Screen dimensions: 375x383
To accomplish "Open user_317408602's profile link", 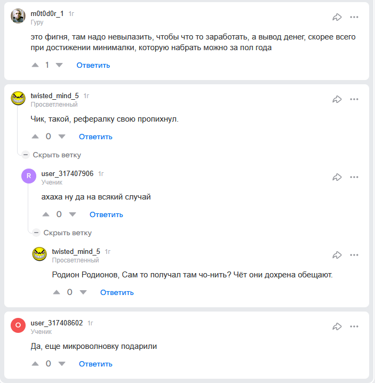I will click(57, 323).
